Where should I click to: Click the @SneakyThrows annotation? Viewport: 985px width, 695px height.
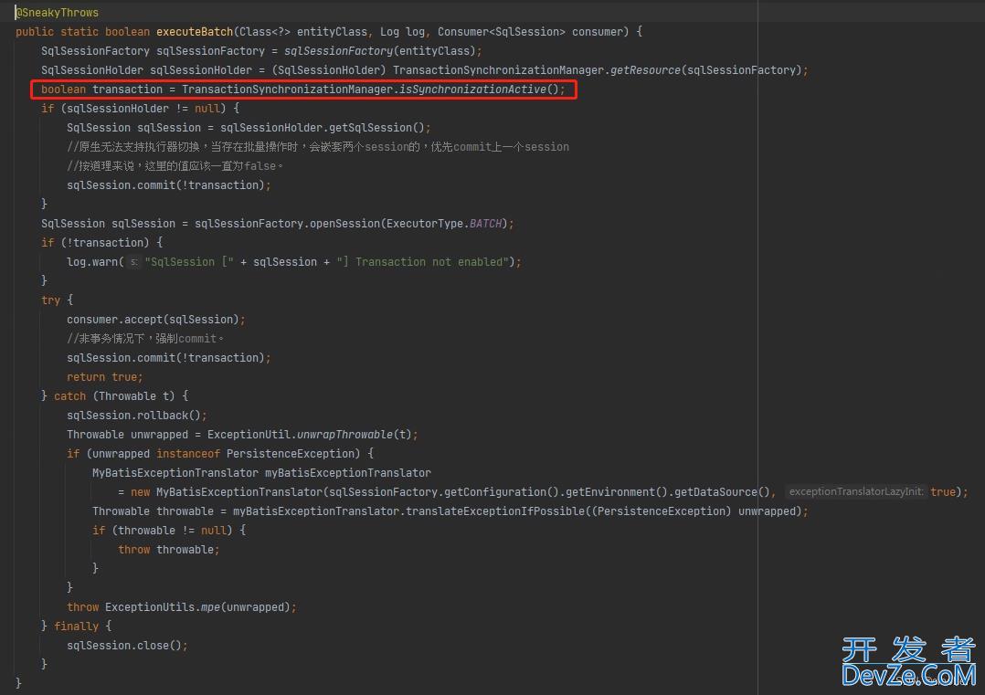pos(58,13)
